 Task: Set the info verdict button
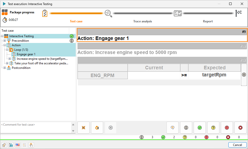click(186, 128)
